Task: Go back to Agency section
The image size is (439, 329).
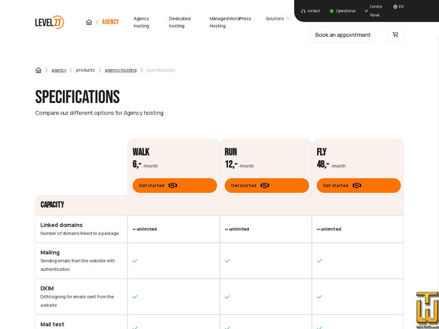Action: coord(107,22)
